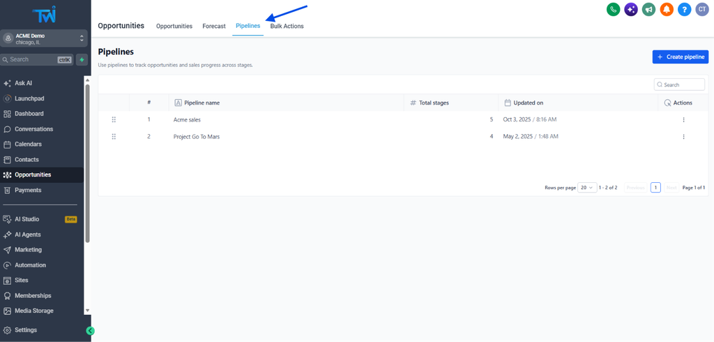Click the TW logo in the sidebar

44,14
